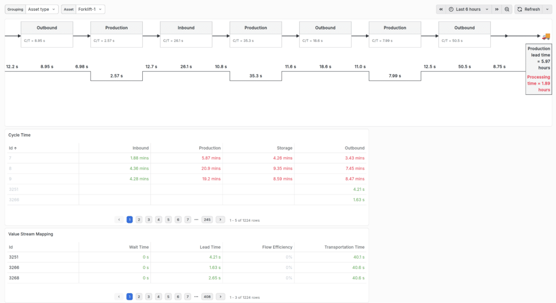556x303 pixels.
Task: Select the Production box with C/T 7.99 s
Action: click(395, 34)
